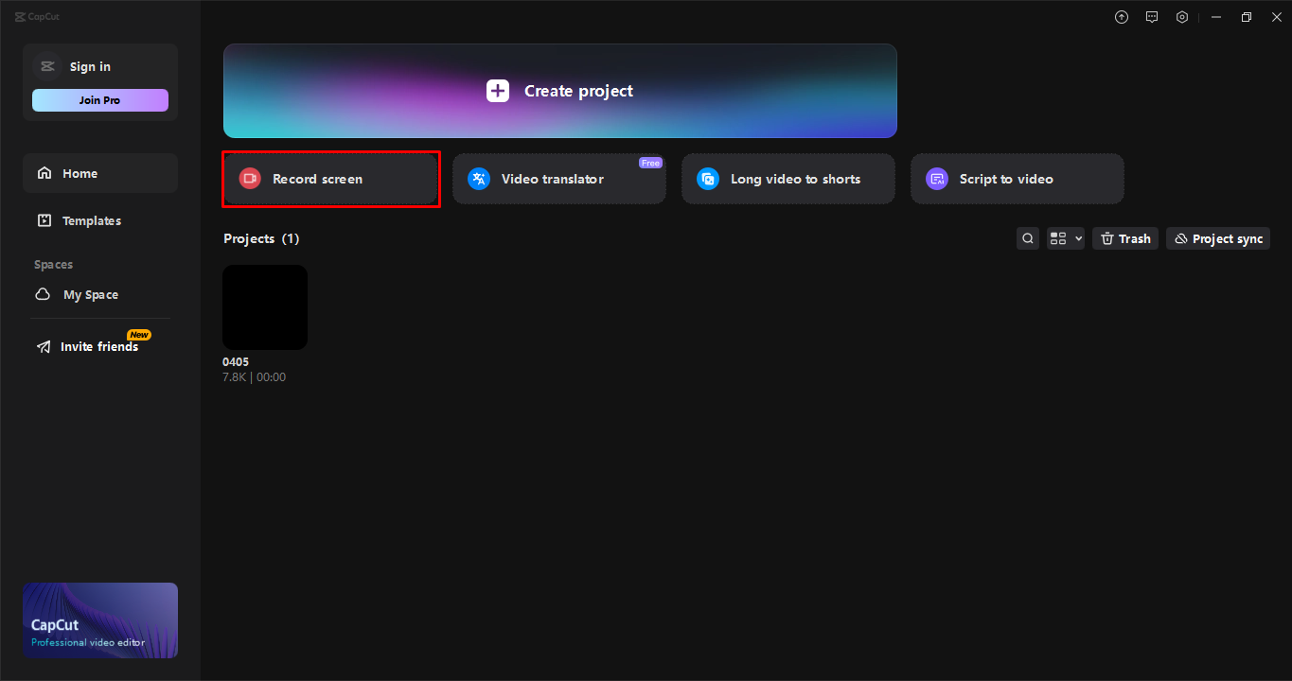Image resolution: width=1292 pixels, height=681 pixels.
Task: Select the Join Pro gradient button
Action: [99, 99]
